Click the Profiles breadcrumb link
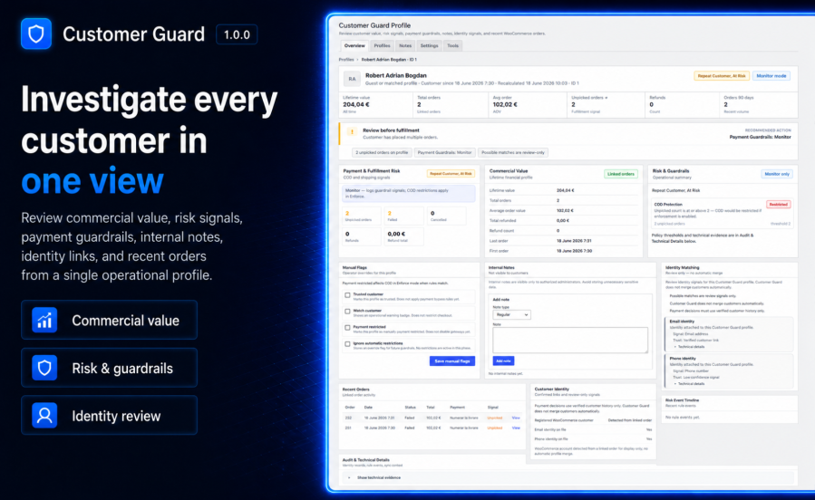This screenshot has height=500, width=815. coord(346,60)
